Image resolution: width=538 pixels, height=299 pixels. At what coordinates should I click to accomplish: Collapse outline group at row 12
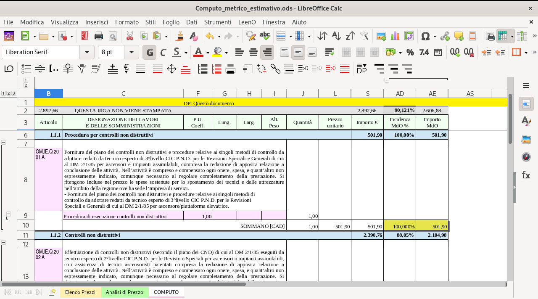(4, 243)
